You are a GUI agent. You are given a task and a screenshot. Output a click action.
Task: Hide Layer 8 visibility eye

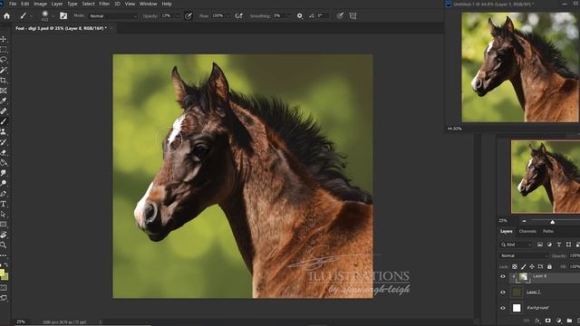pos(503,277)
